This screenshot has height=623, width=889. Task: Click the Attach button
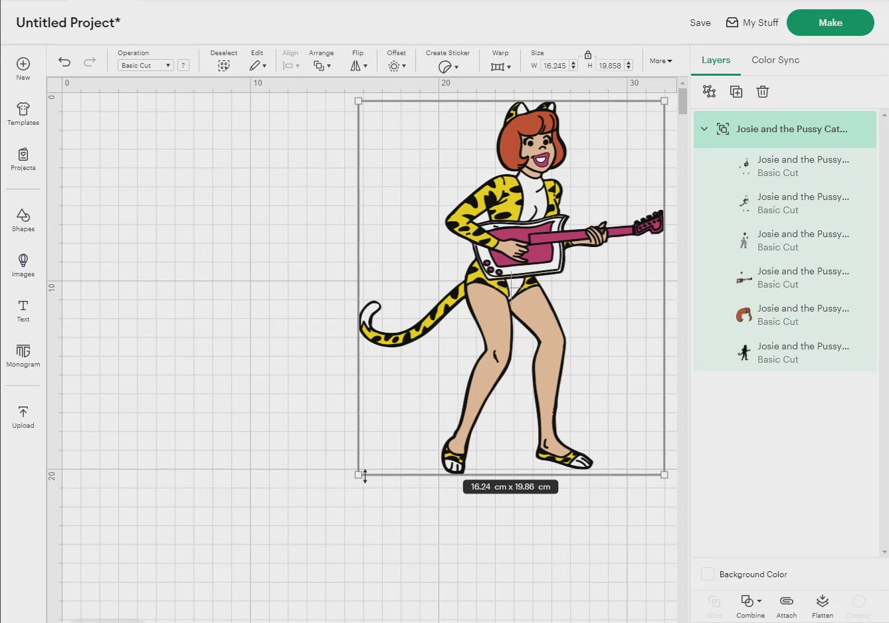[x=787, y=606]
